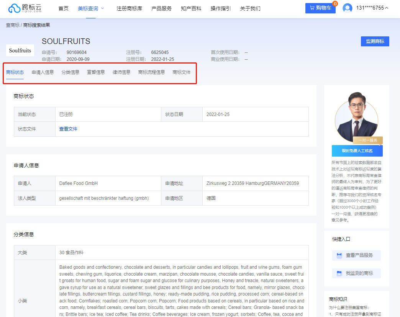Click the Soulfruits trademark logo image
Image resolution: width=400 pixels, height=317 pixels.
pos(20,50)
